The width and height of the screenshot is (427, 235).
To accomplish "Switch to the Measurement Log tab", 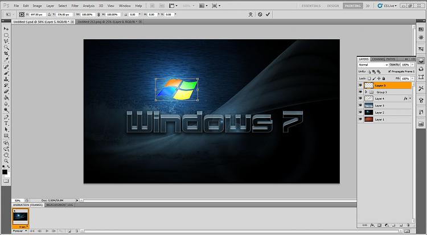I will pyautogui.click(x=60, y=205).
